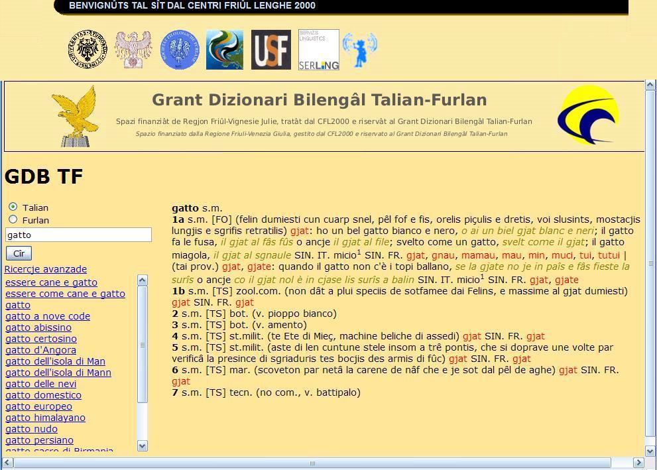Click the yellow and blue CFL2000 logo
The height and width of the screenshot is (470, 657).
[588, 115]
